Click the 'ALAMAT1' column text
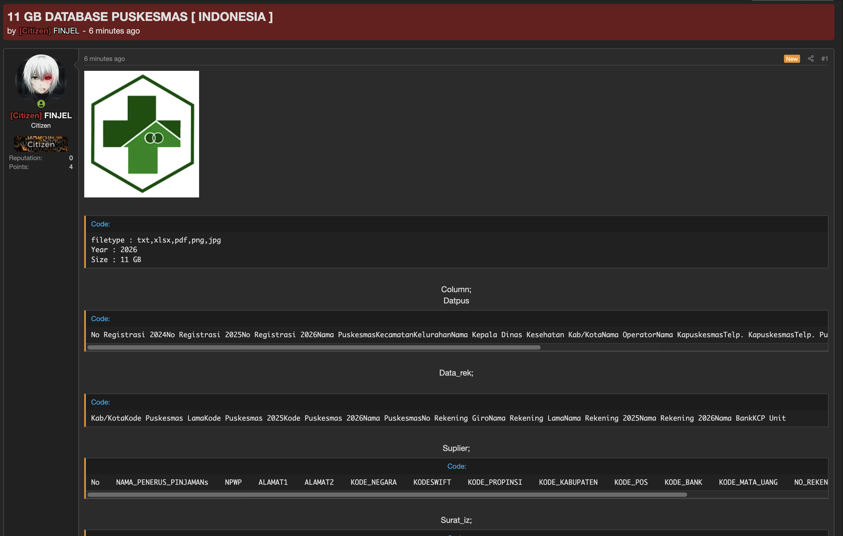 pos(273,482)
